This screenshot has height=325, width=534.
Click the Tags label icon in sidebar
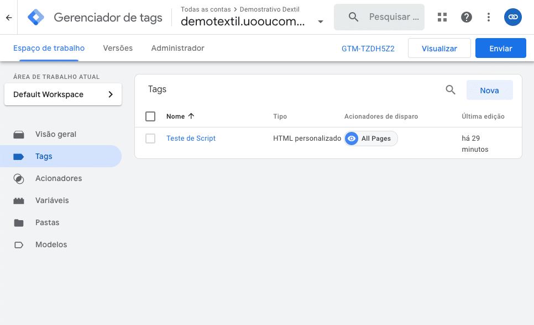pyautogui.click(x=19, y=156)
